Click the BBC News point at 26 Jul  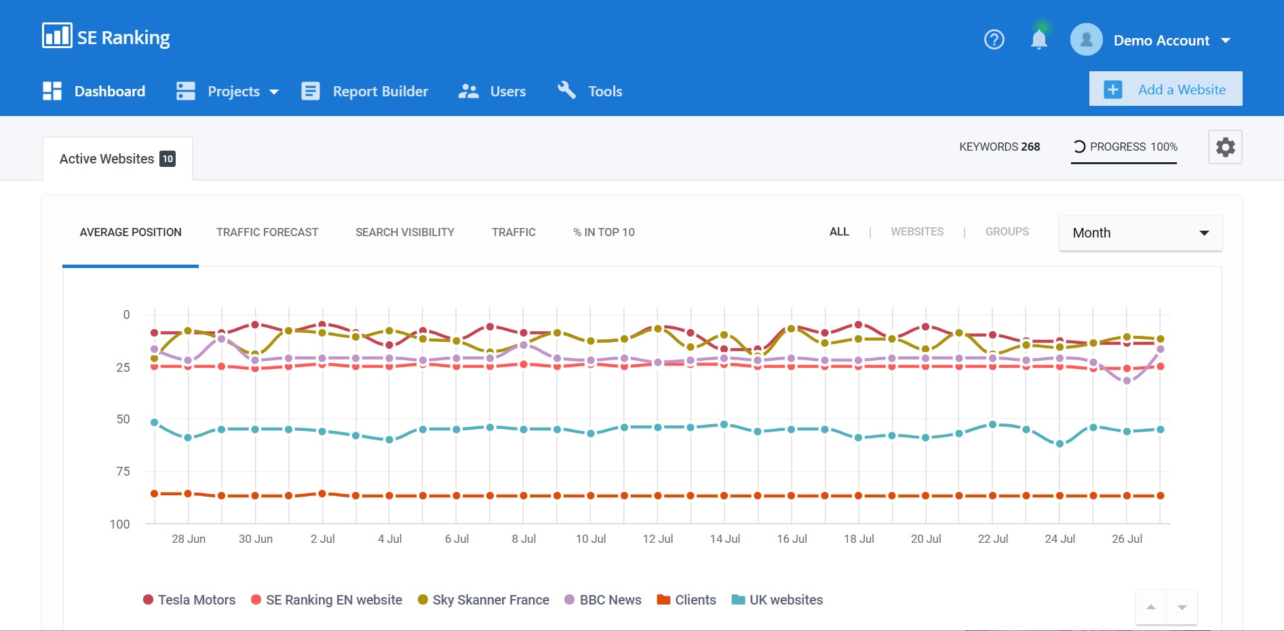point(1127,381)
